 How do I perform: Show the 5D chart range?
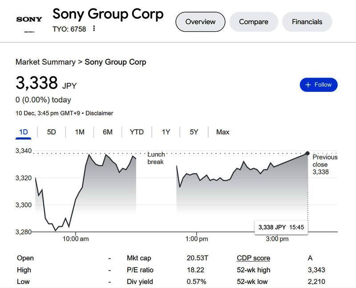coord(52,132)
